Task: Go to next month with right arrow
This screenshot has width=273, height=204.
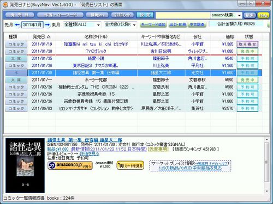Action: click(x=48, y=24)
